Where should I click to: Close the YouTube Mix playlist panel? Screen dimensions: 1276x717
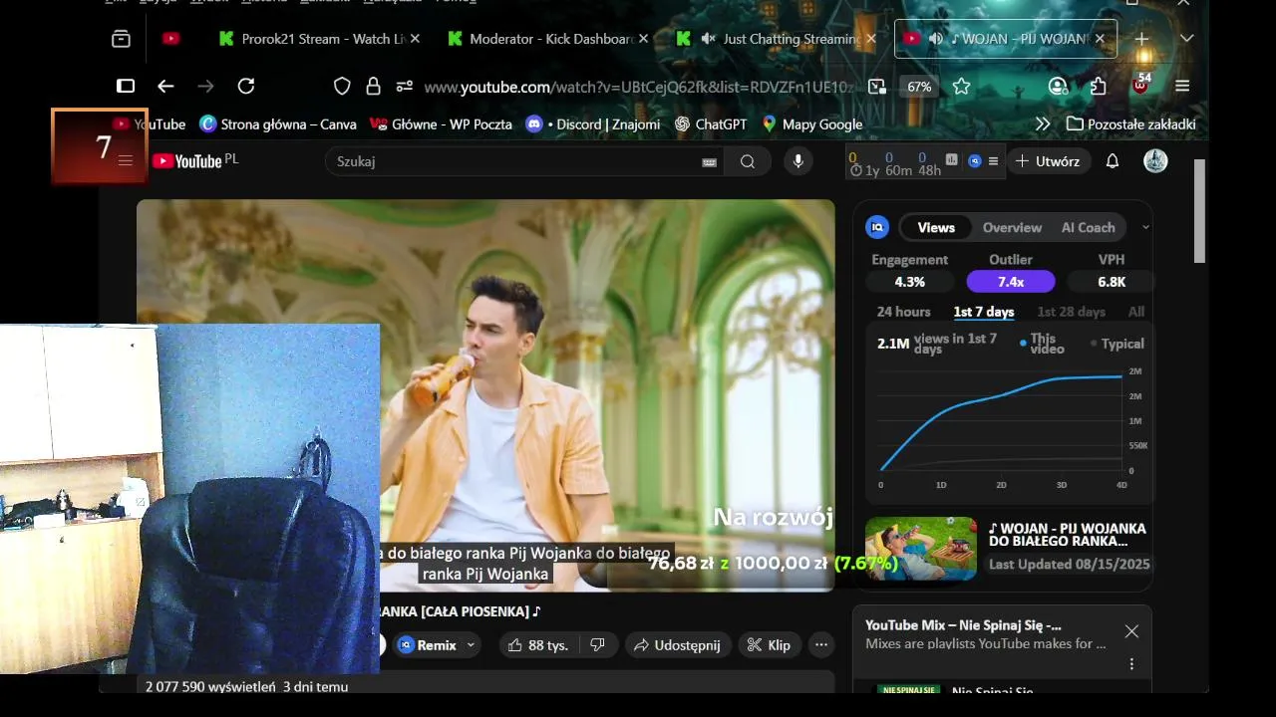(x=1131, y=631)
